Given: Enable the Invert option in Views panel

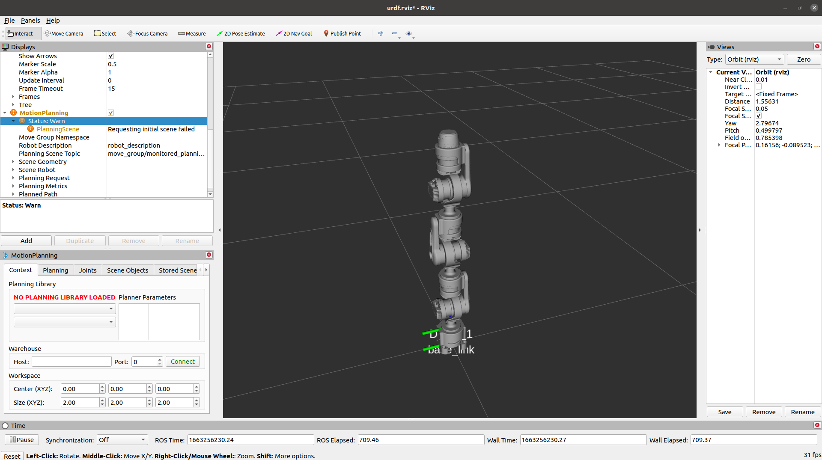Looking at the screenshot, I should [x=758, y=86].
